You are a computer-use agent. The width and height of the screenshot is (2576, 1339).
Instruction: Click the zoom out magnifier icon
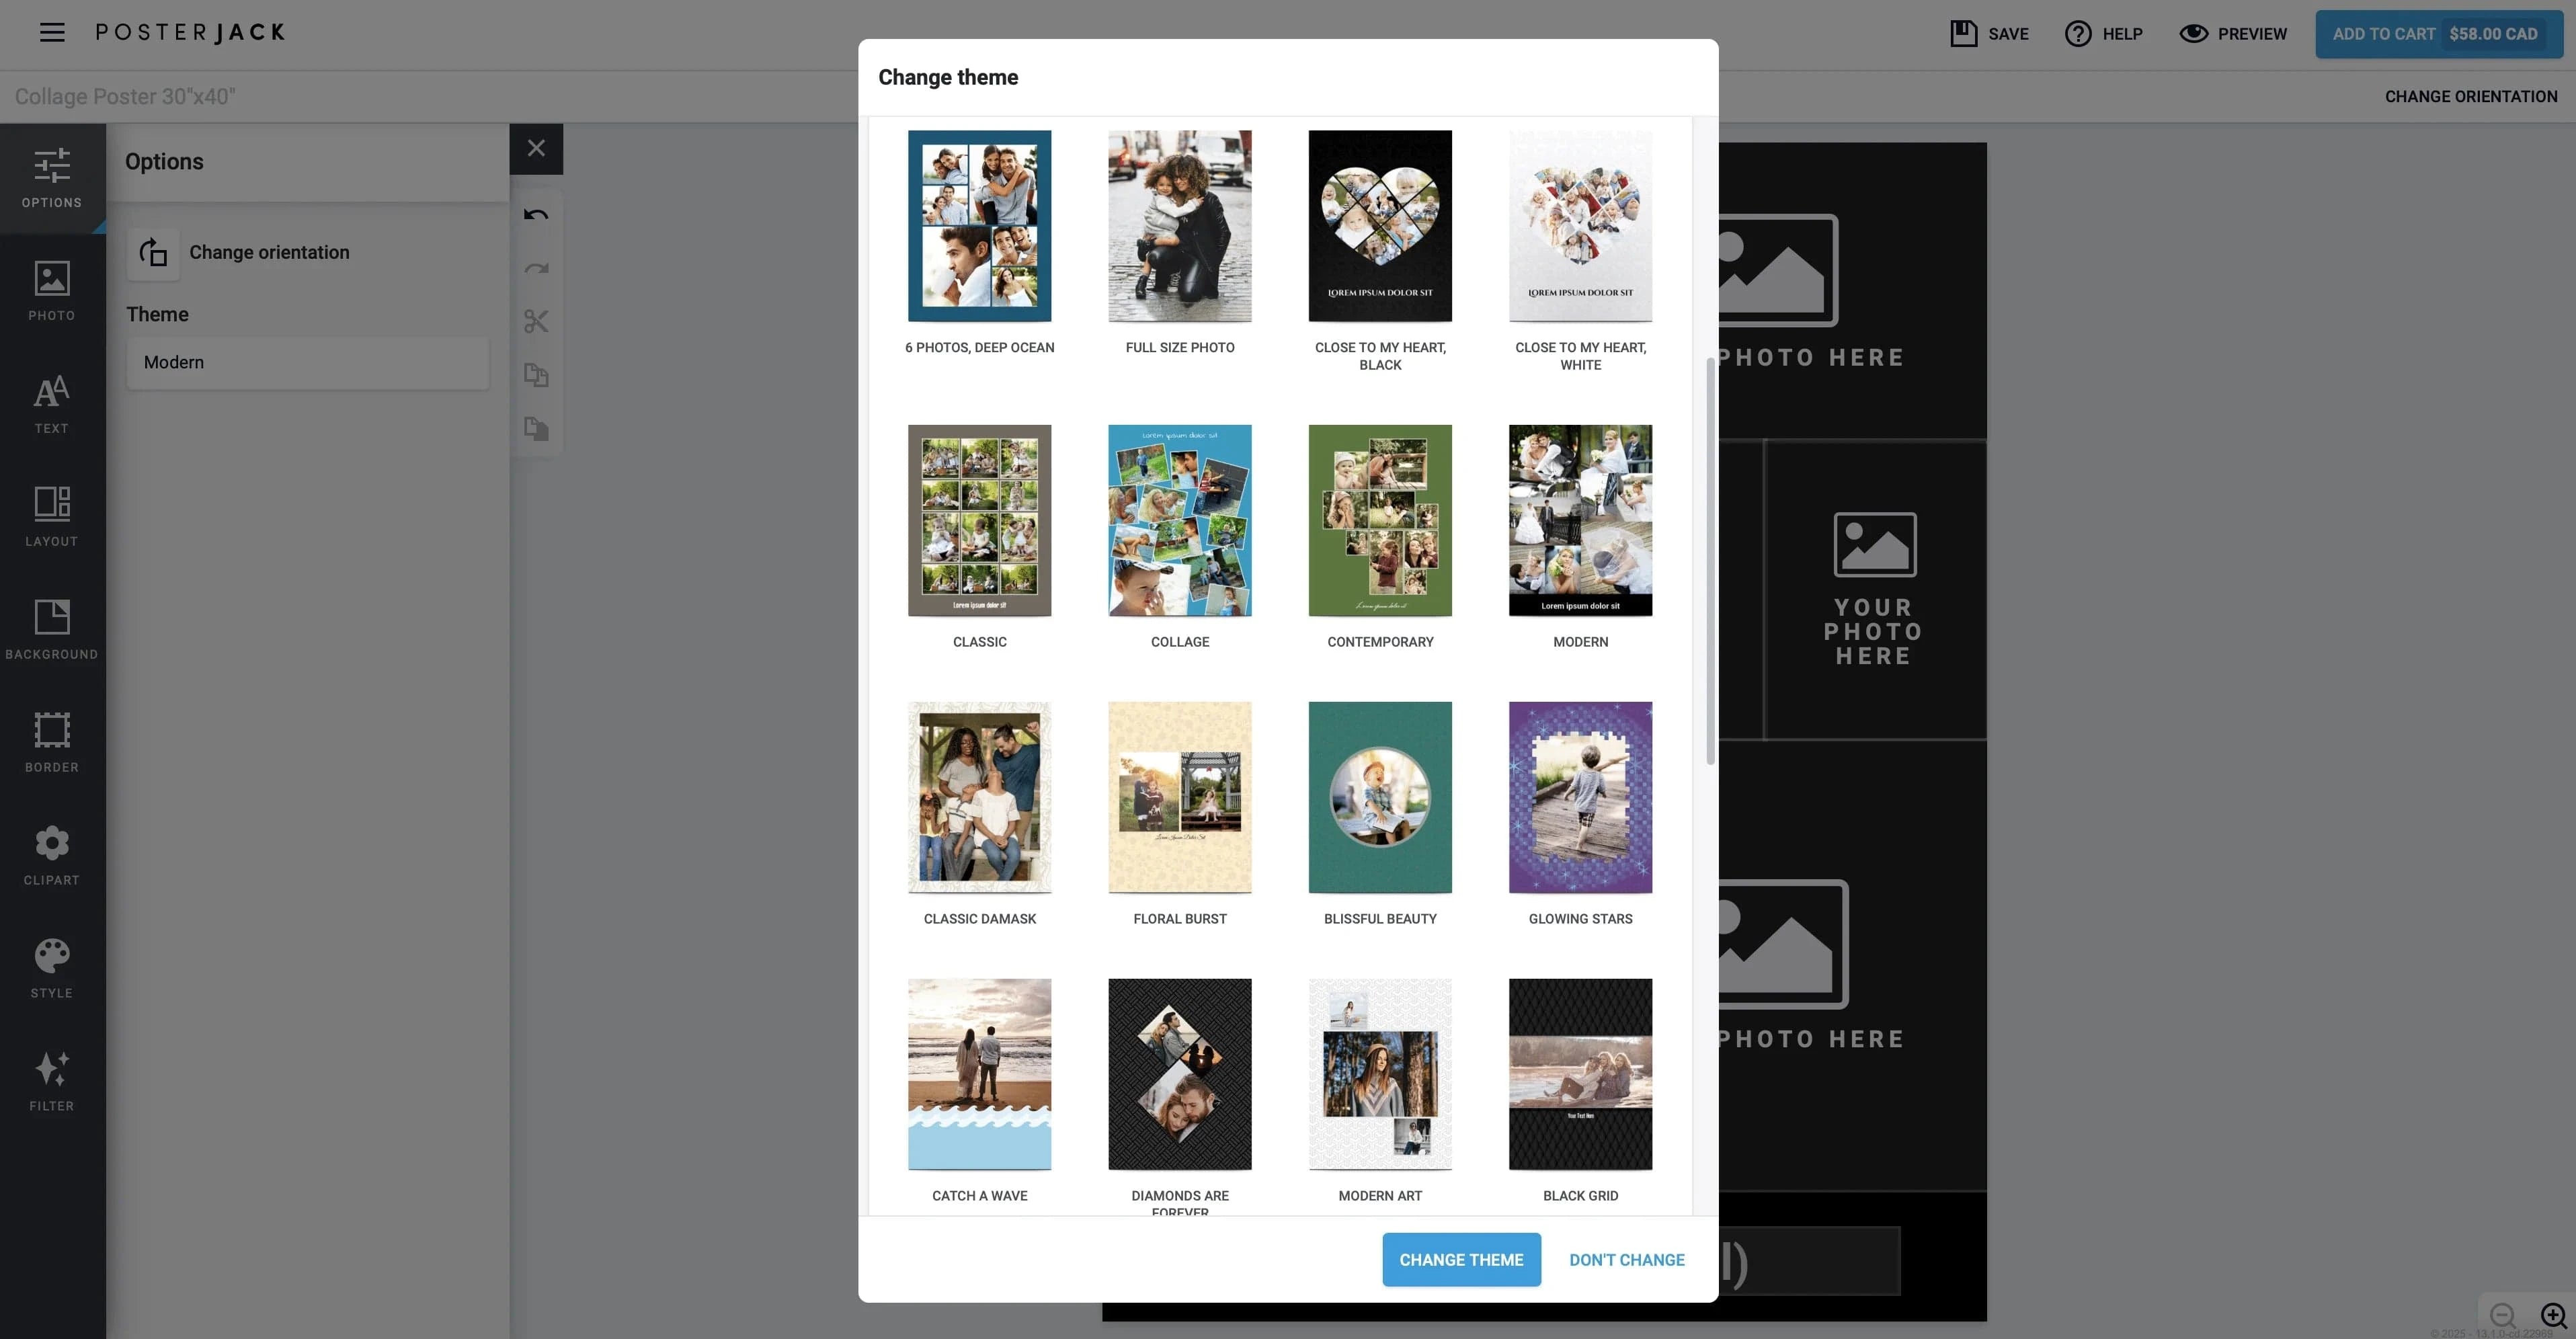[x=2503, y=1315]
